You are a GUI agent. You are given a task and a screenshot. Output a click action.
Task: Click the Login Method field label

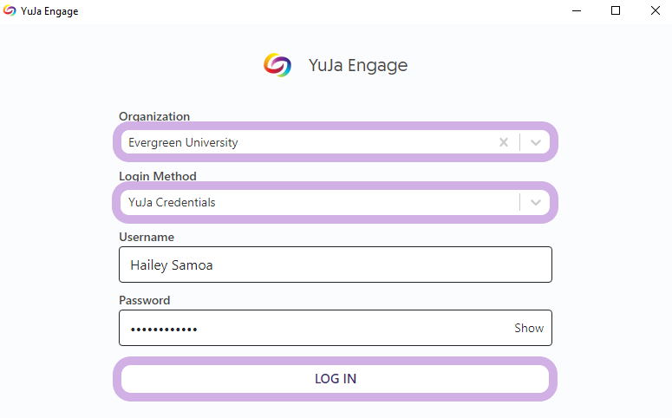pyautogui.click(x=158, y=176)
